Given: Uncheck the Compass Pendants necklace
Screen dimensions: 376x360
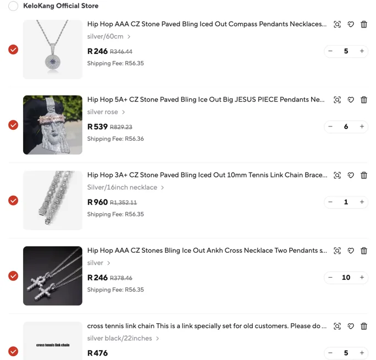Looking at the screenshot, I should click(13, 49).
